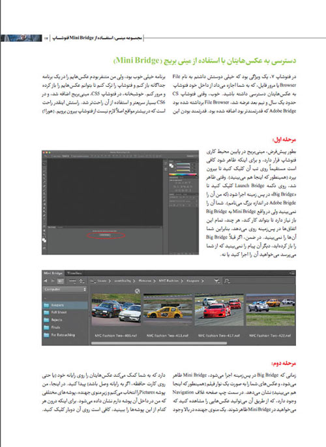326x447 pixels.
Task: Select the Keepers folder label
Action: pos(57,306)
